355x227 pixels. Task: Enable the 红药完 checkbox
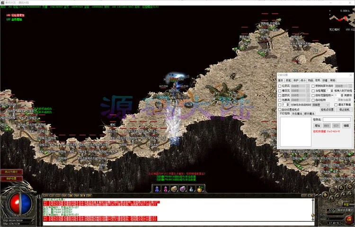point(280,86)
